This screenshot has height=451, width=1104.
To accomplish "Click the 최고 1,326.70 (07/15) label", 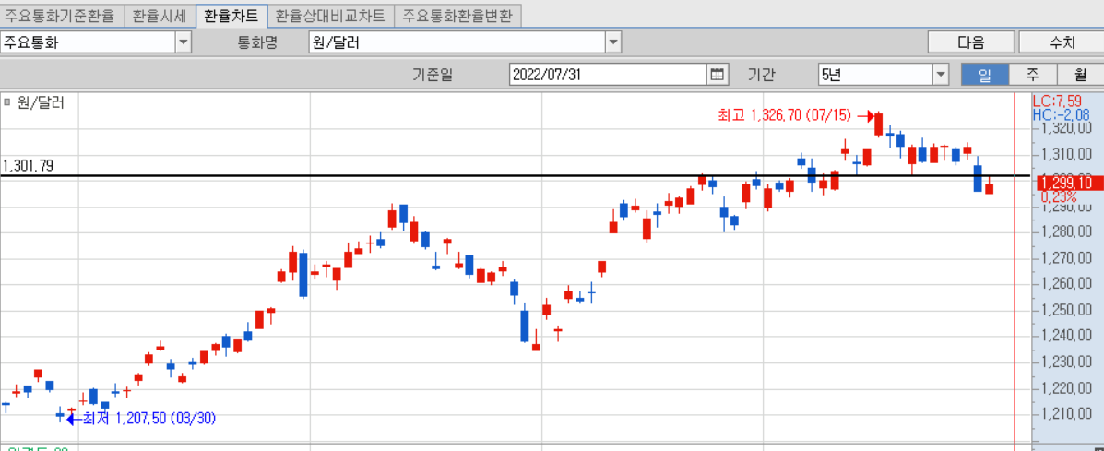I will tap(784, 114).
